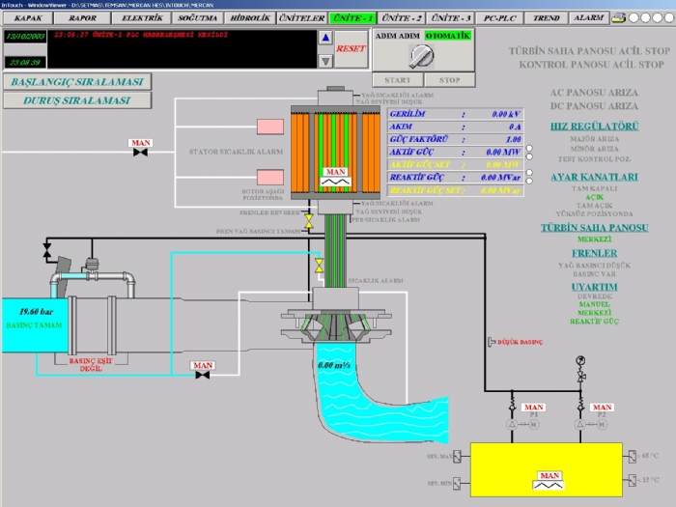The width and height of the screenshot is (676, 507).
Task: Click the DÜŞÜK BASINÇ pressure switch icon
Action: pyautogui.click(x=491, y=342)
